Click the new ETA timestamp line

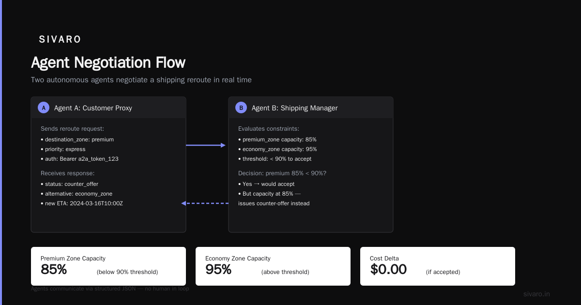pyautogui.click(x=82, y=203)
